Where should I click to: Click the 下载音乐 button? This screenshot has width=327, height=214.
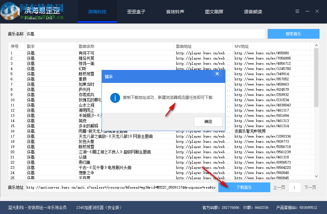244,187
